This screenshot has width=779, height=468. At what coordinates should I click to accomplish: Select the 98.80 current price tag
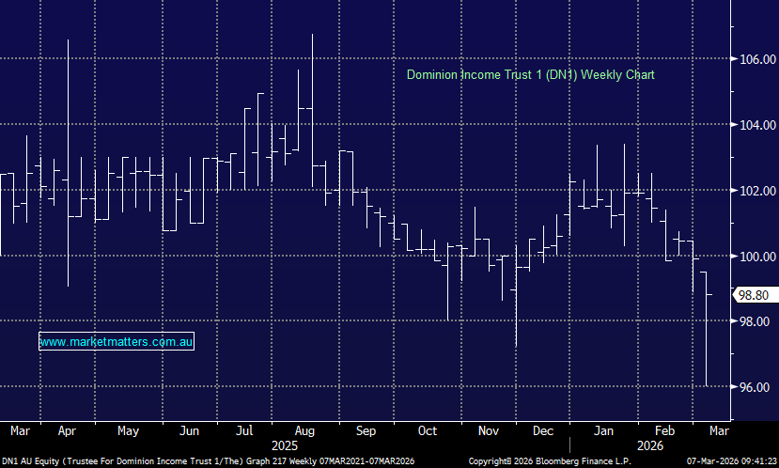pyautogui.click(x=755, y=295)
